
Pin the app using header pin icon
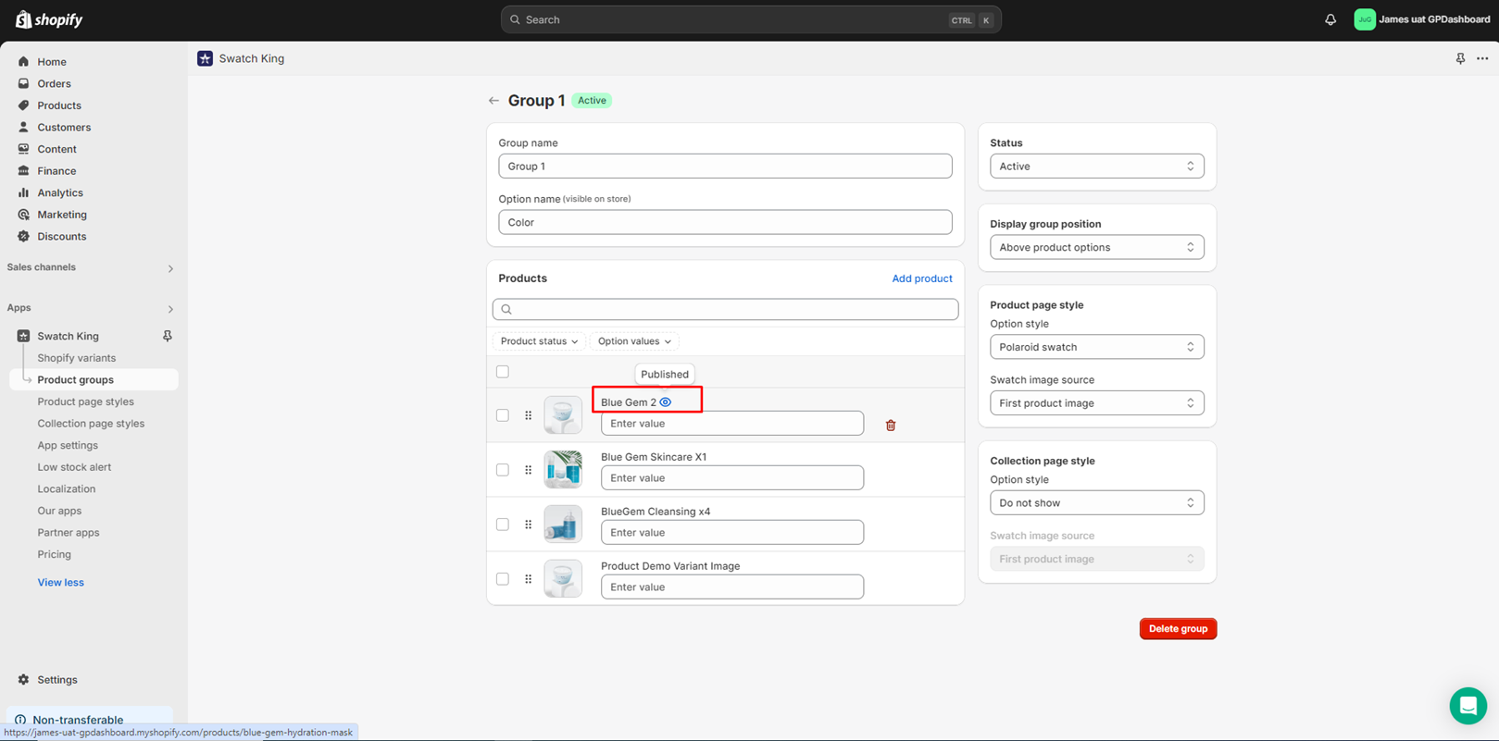[1460, 58]
